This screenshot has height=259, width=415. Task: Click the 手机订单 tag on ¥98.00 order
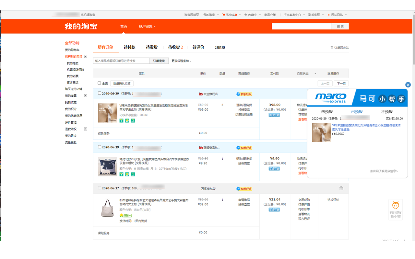tap(274, 115)
